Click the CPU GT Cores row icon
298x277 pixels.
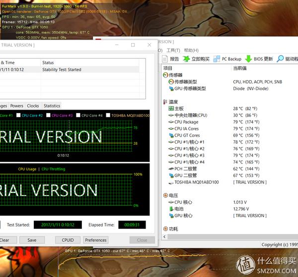[171, 135]
